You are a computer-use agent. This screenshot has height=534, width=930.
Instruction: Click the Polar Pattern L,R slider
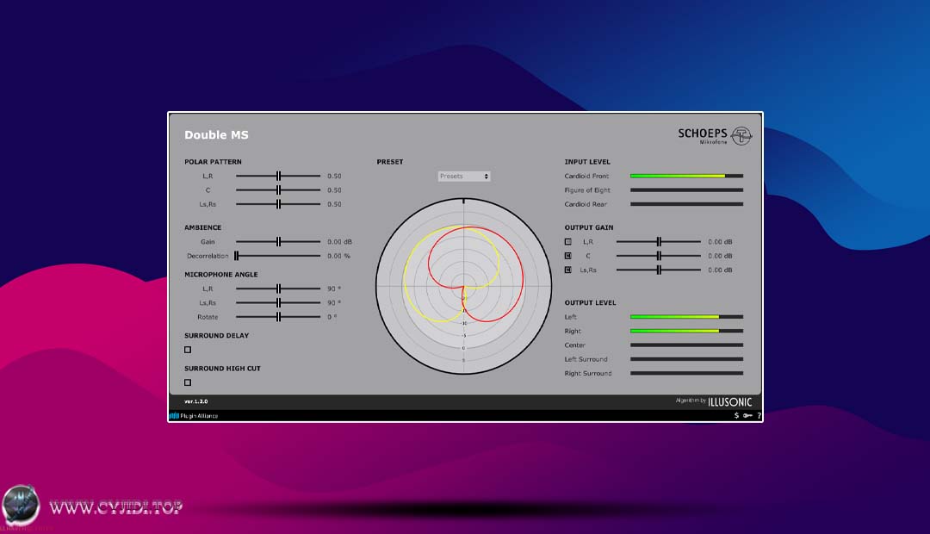coord(278,176)
